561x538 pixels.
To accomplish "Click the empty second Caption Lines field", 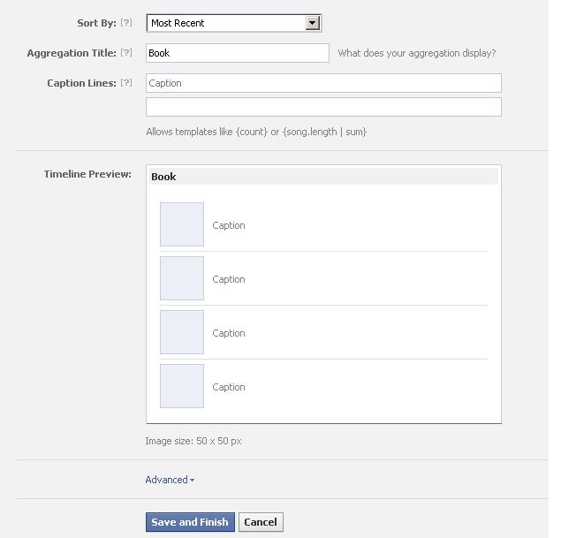I will (323, 107).
